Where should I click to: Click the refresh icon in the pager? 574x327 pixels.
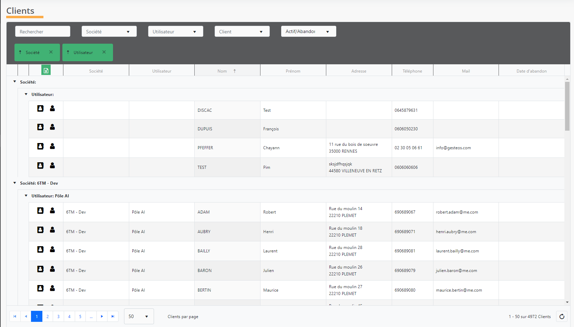point(562,316)
